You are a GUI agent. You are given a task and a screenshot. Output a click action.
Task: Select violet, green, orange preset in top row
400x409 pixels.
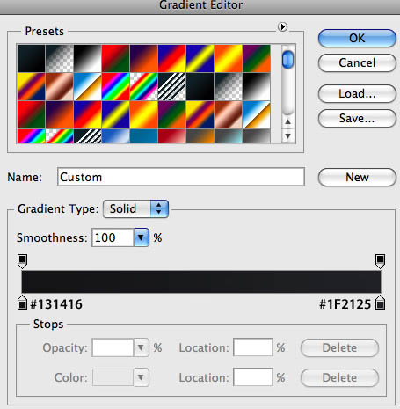(x=257, y=59)
